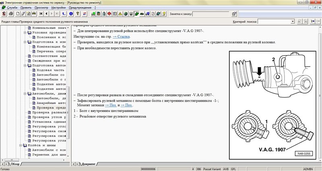This screenshot has height=171, width=322.
Task: Select 'Соответствие ада' tree item
Action: pos(49,56)
